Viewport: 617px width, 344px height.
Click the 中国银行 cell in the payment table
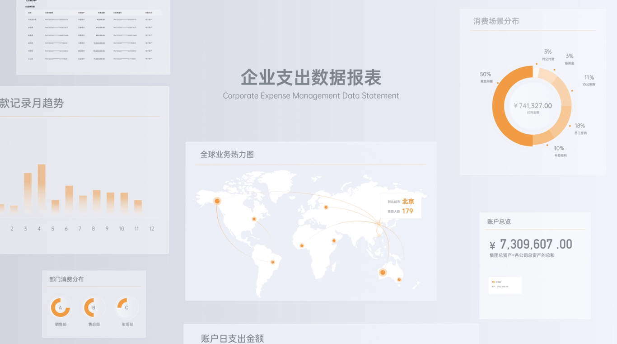[x=81, y=19]
